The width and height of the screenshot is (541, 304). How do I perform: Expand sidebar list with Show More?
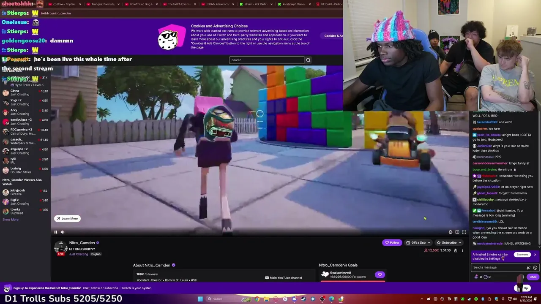[11, 220]
